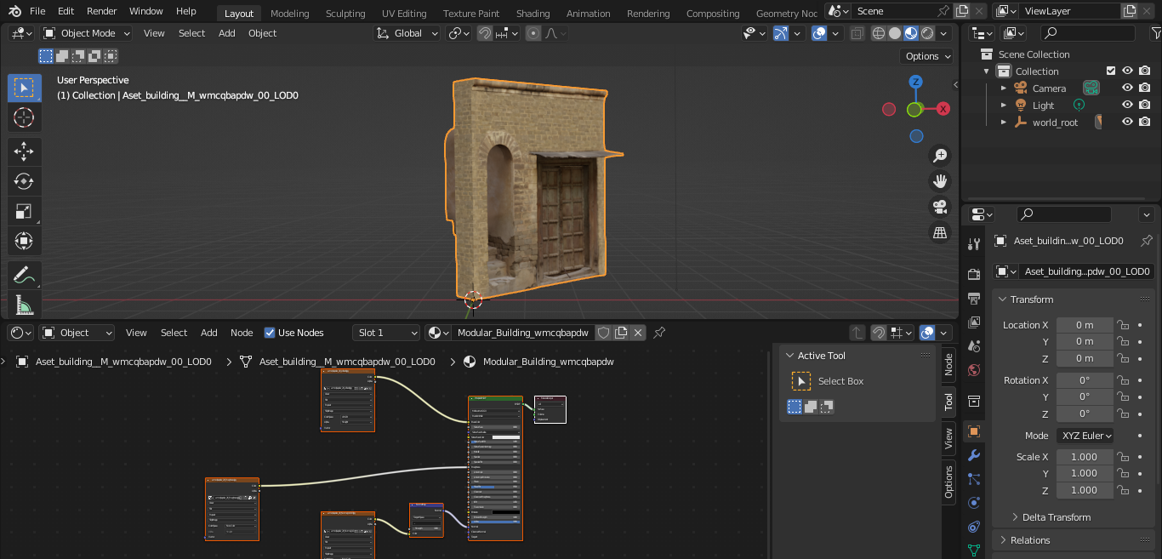Adjust the Scale X value slider

point(1085,456)
